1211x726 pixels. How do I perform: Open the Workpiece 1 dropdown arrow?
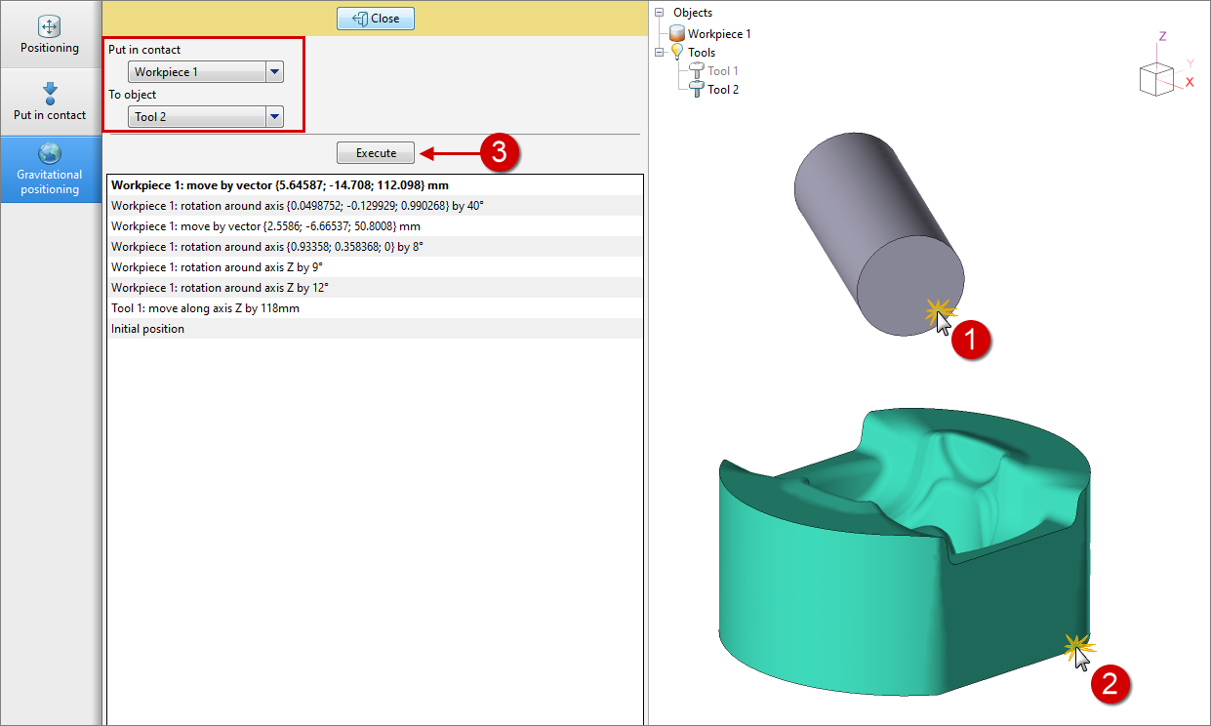[274, 72]
